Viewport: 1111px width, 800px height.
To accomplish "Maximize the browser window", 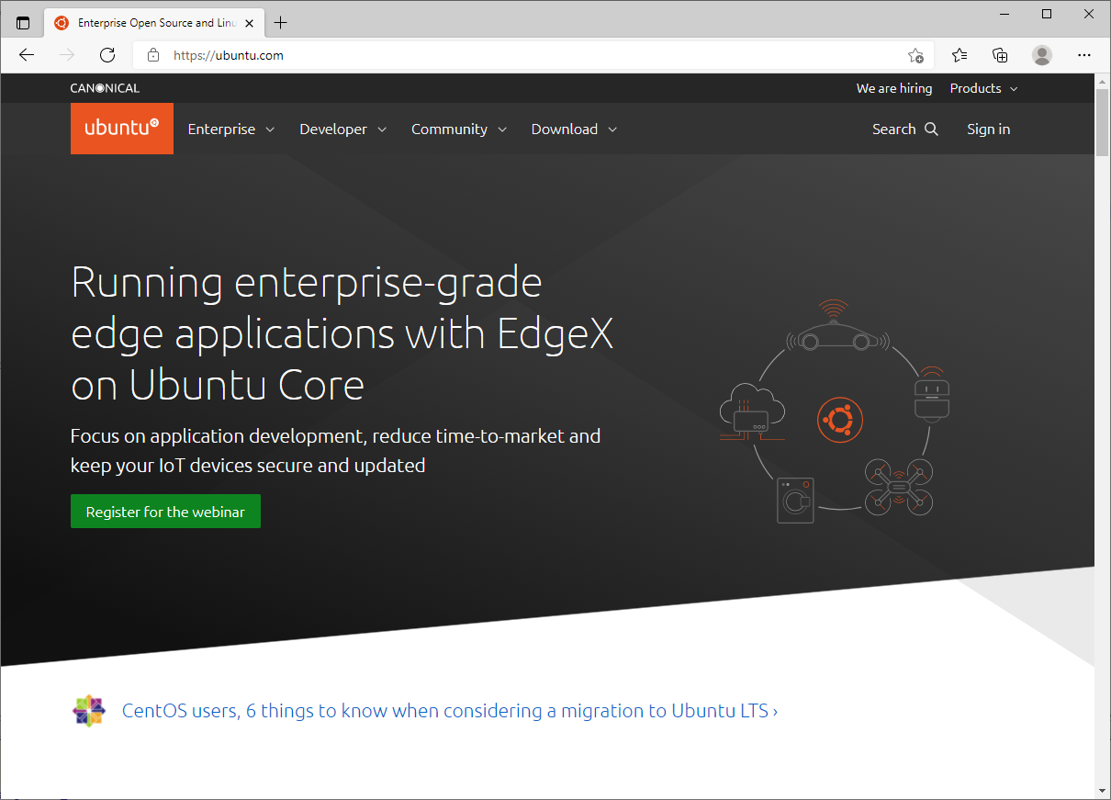I will click(x=1047, y=14).
